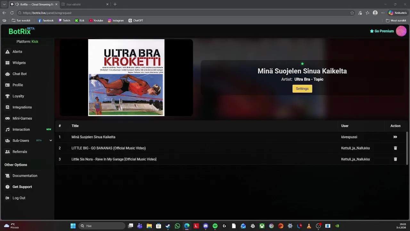Delete Little Sis Nora song from queue

click(x=395, y=159)
